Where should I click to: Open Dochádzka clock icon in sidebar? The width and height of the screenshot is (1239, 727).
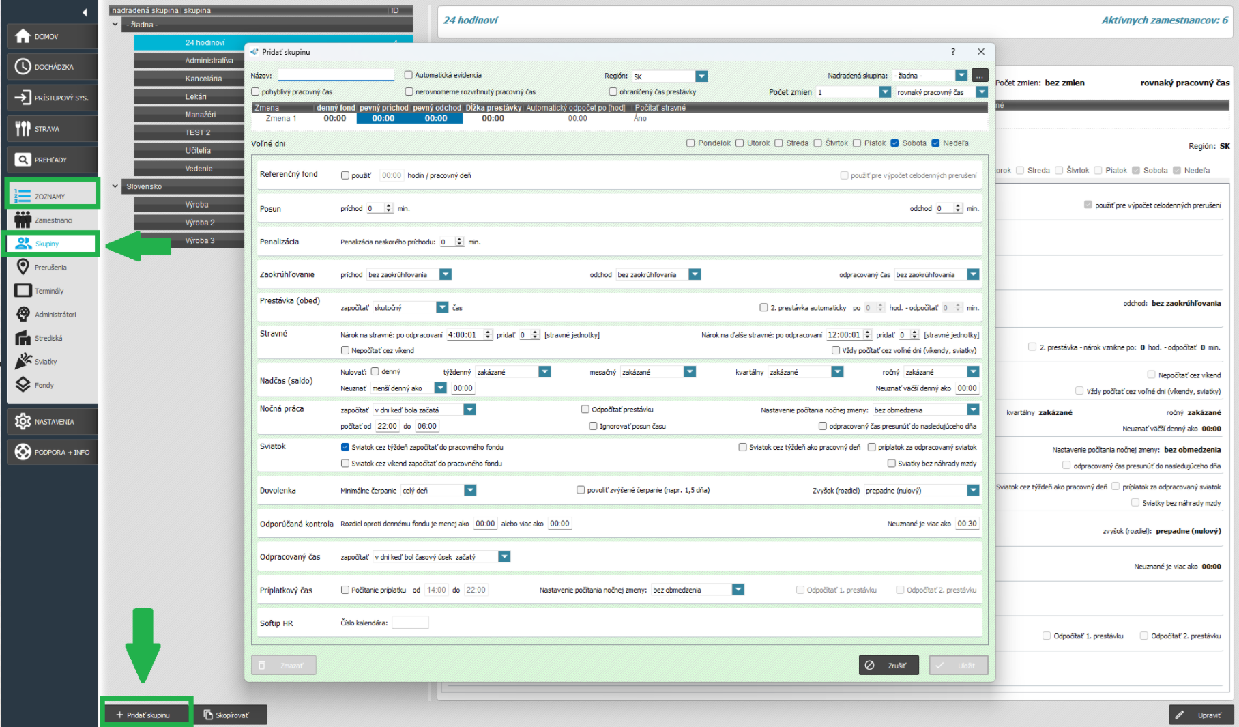[x=23, y=67]
